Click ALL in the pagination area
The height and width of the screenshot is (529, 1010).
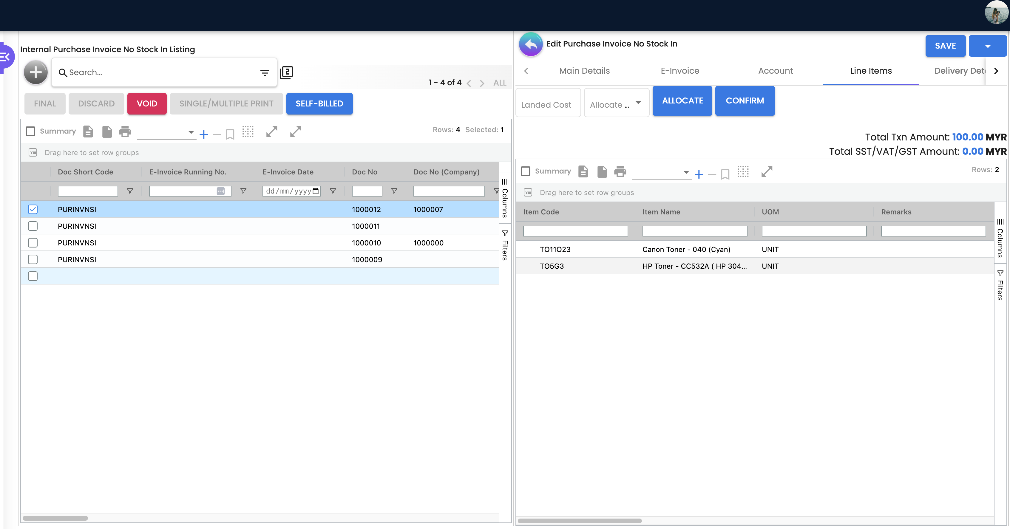(500, 83)
